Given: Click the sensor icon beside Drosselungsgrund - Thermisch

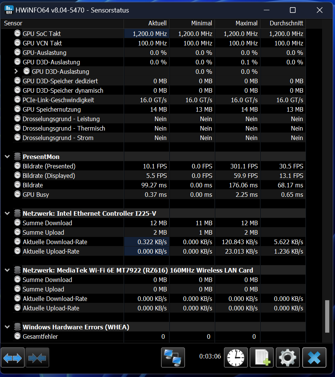Looking at the screenshot, I should tap(17, 128).
